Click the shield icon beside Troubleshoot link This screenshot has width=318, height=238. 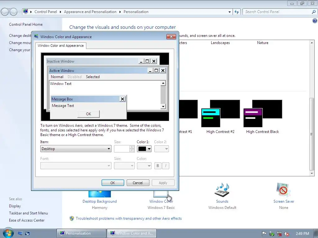coord(72,218)
